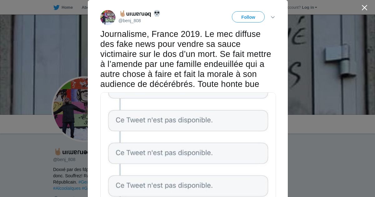Expand the chevron menu next to Follow
This screenshot has width=375, height=197.
coord(273,17)
